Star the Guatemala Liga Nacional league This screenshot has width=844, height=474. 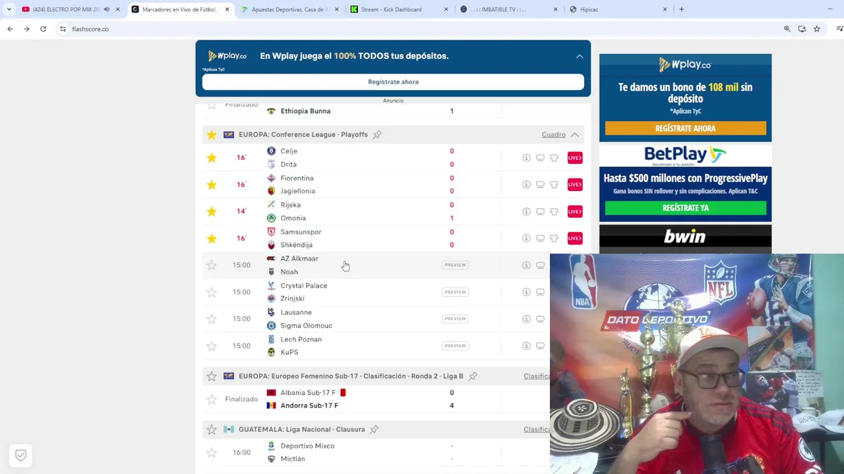(x=212, y=430)
